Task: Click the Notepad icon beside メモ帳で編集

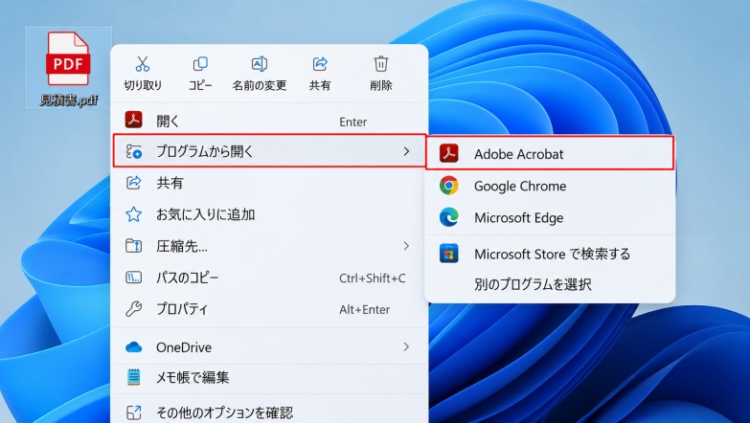Action: click(133, 377)
